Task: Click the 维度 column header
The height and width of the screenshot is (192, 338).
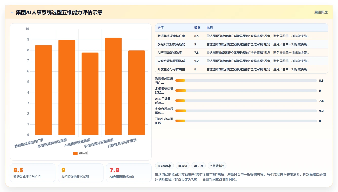Action: coord(161,28)
